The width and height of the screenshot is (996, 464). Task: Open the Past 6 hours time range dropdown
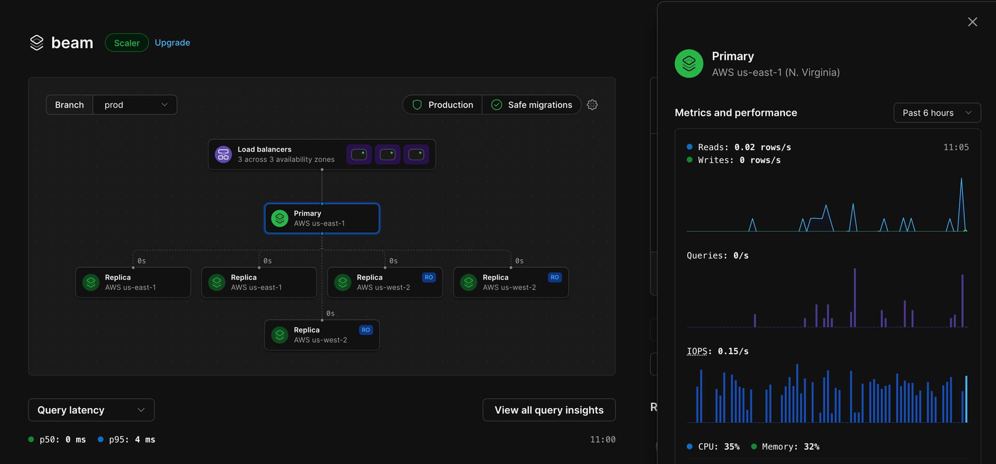(x=937, y=113)
